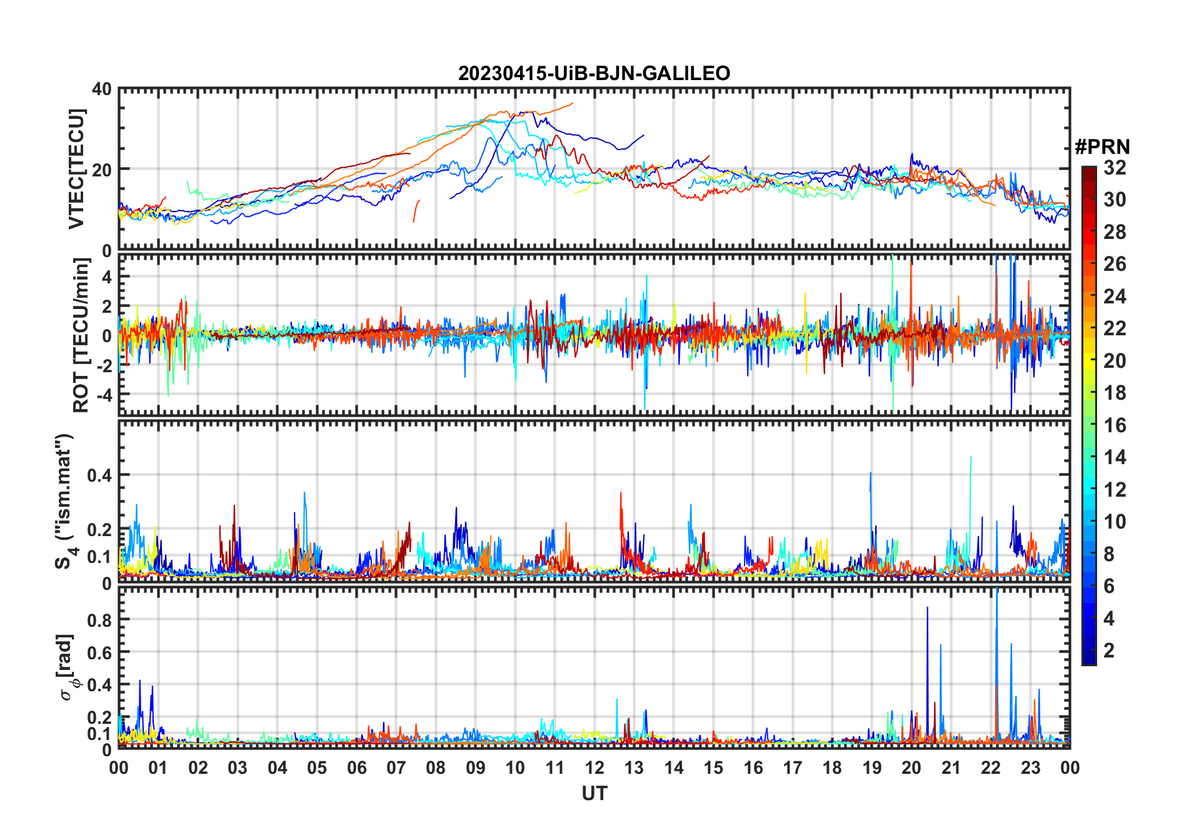Click the plot title 20230415-UiB-BJN-GALILEO
1189x832 pixels.
[594, 74]
